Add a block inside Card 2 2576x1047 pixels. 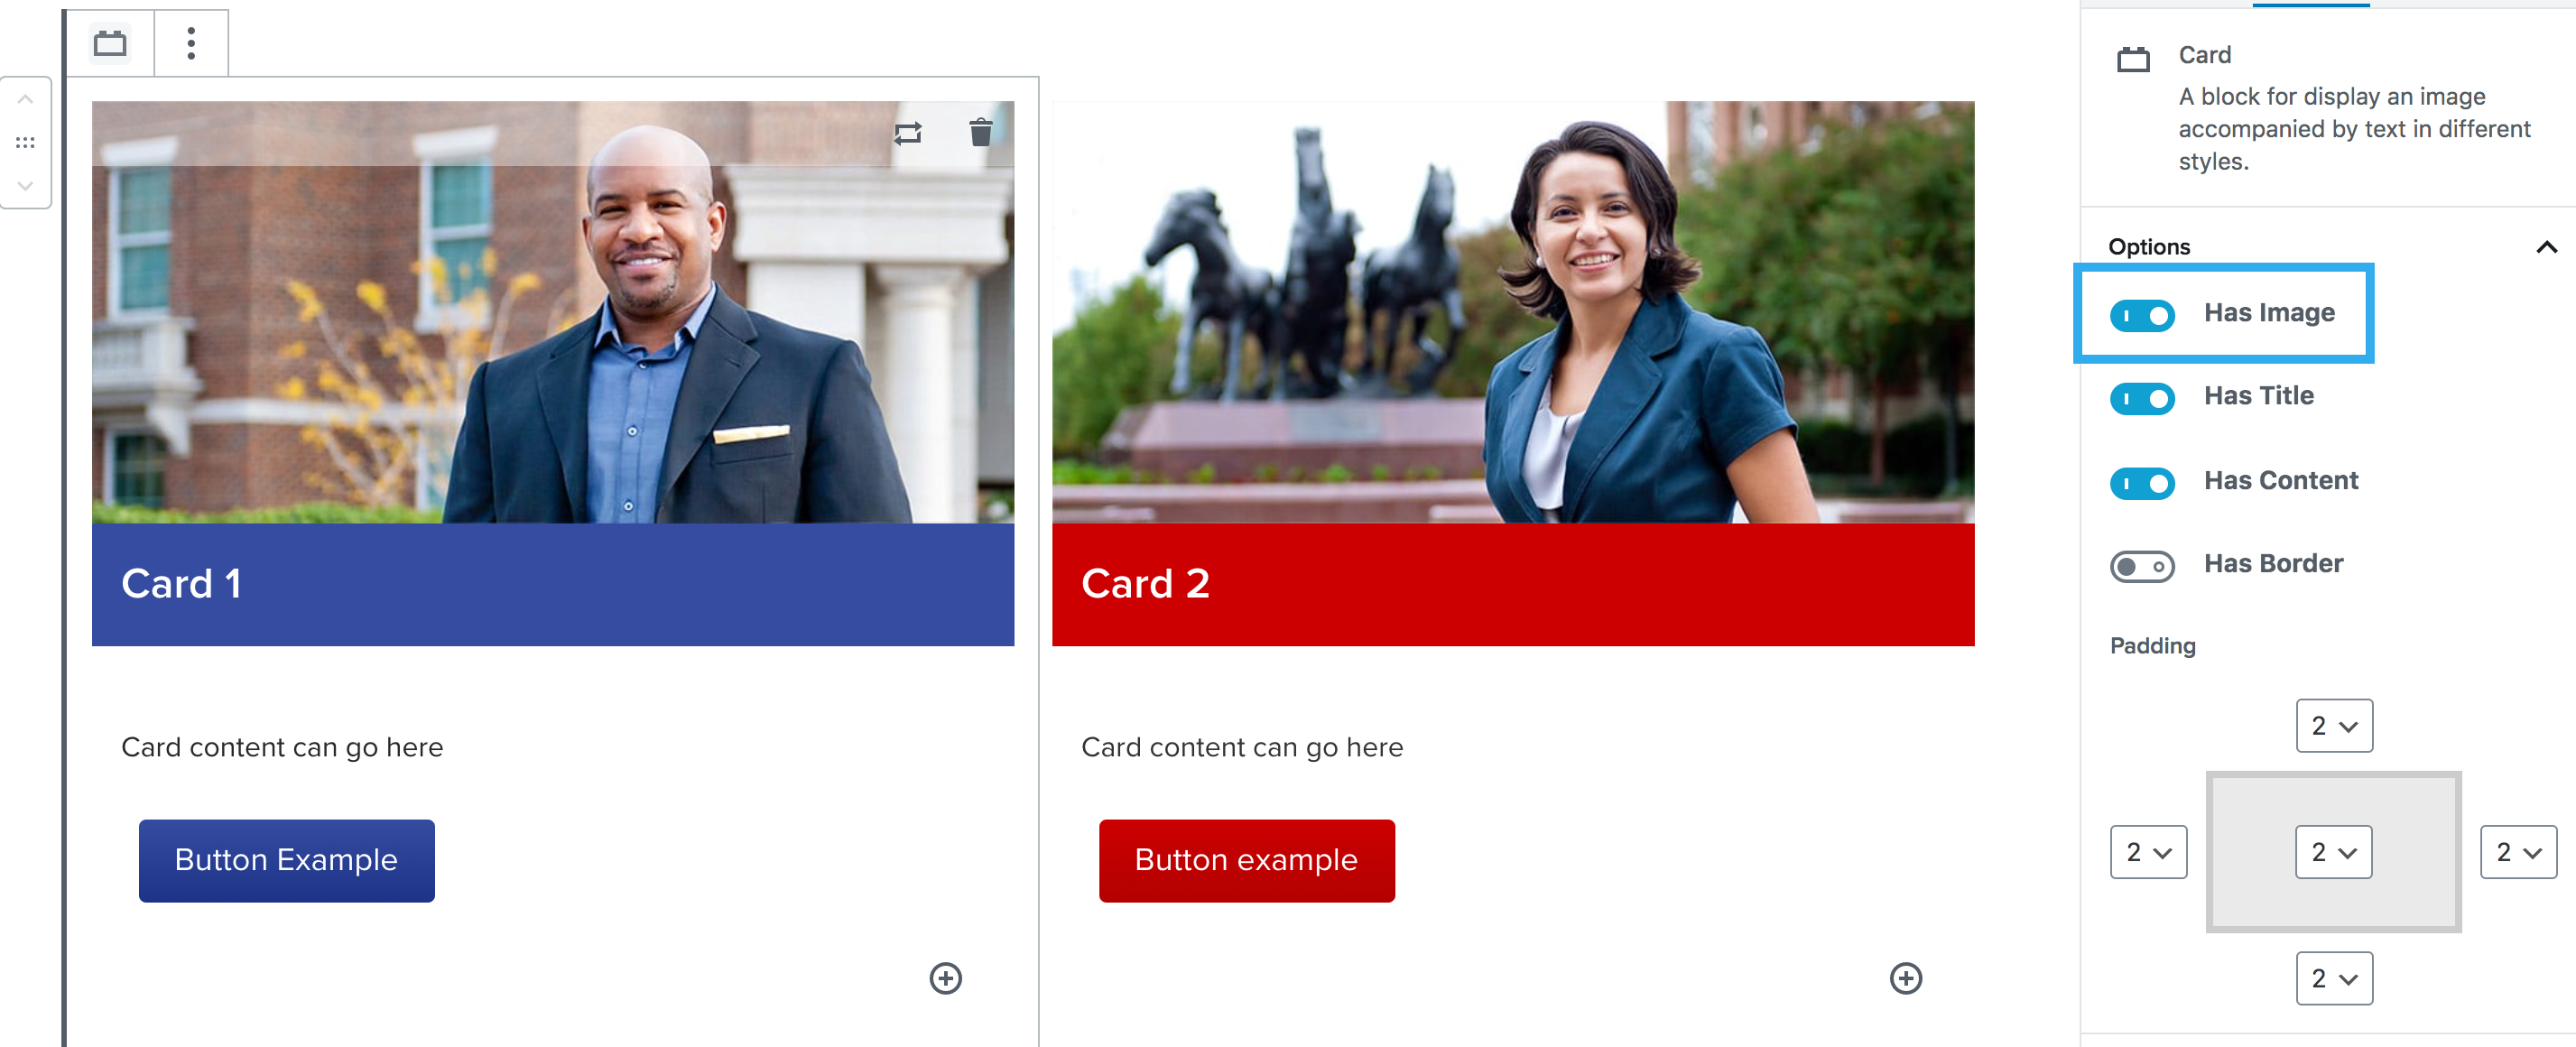point(1905,978)
